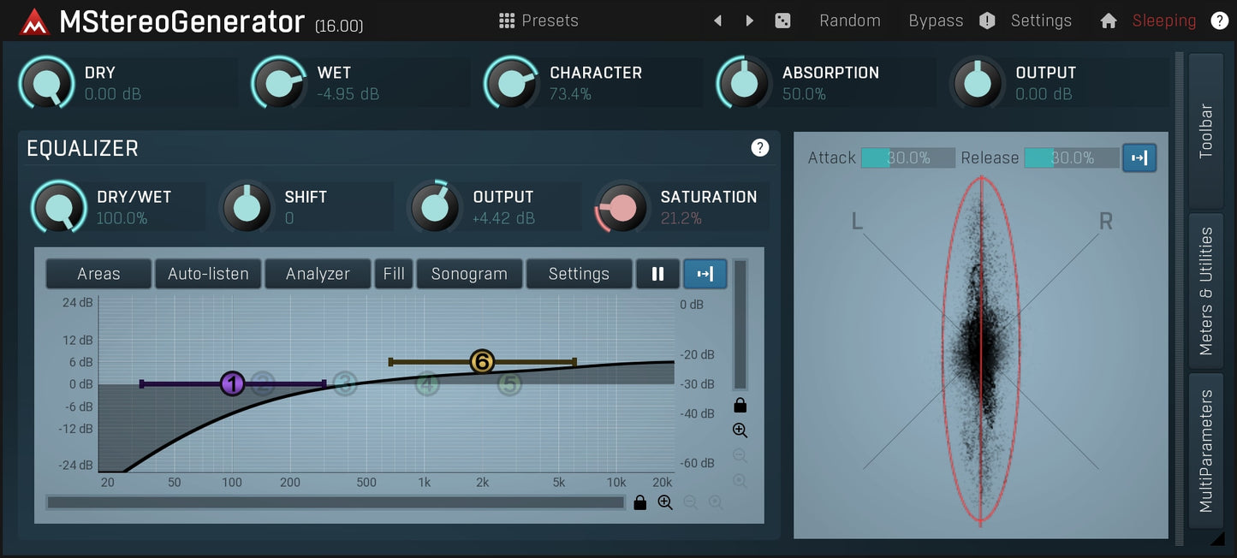
Task: Select EQ band number 6
Action: coord(482,362)
